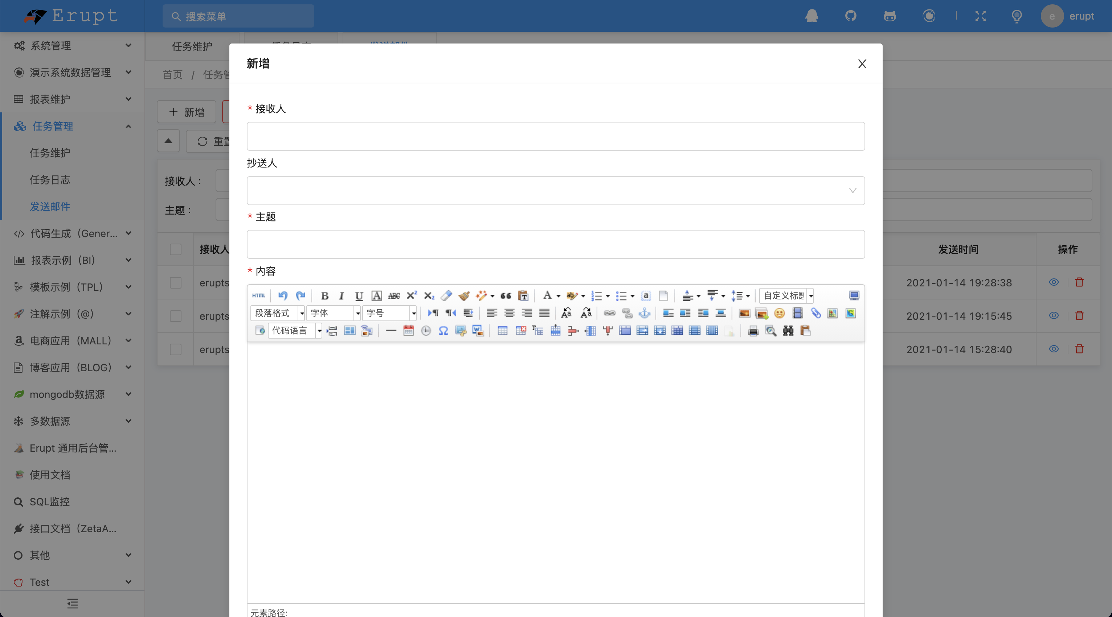Click the italic formatting icon
This screenshot has width=1112, height=617.
click(342, 296)
